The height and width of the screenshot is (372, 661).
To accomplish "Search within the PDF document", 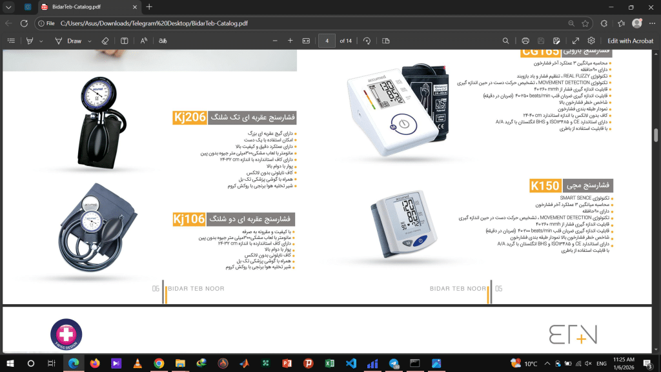I will click(x=505, y=41).
